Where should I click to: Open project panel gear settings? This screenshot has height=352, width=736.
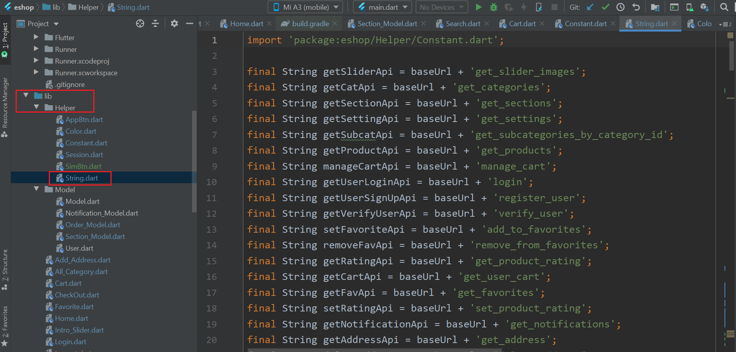(174, 24)
